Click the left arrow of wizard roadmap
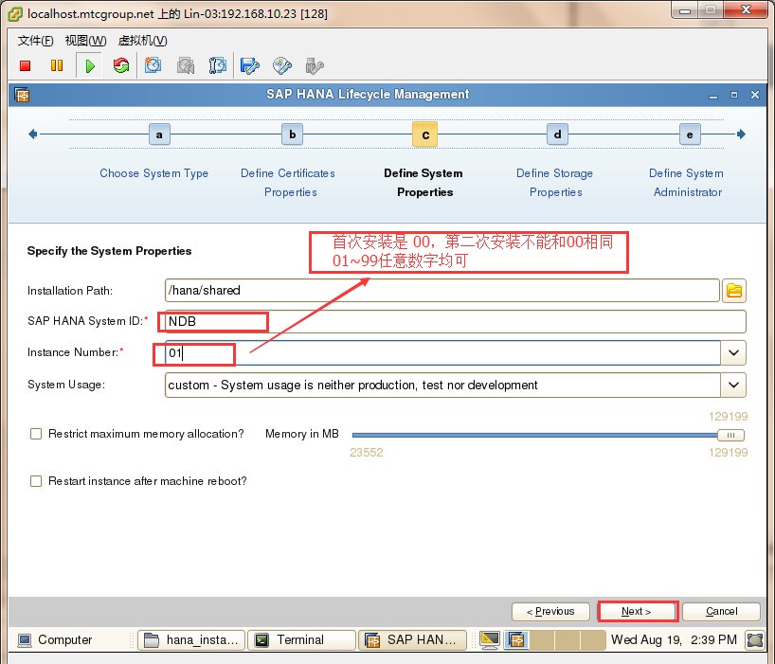 click(32, 134)
